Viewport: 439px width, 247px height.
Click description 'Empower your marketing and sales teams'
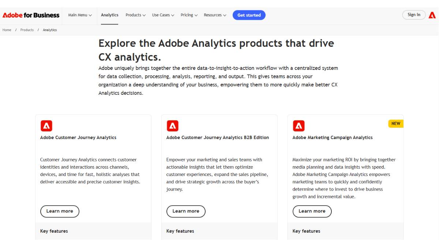point(217,175)
